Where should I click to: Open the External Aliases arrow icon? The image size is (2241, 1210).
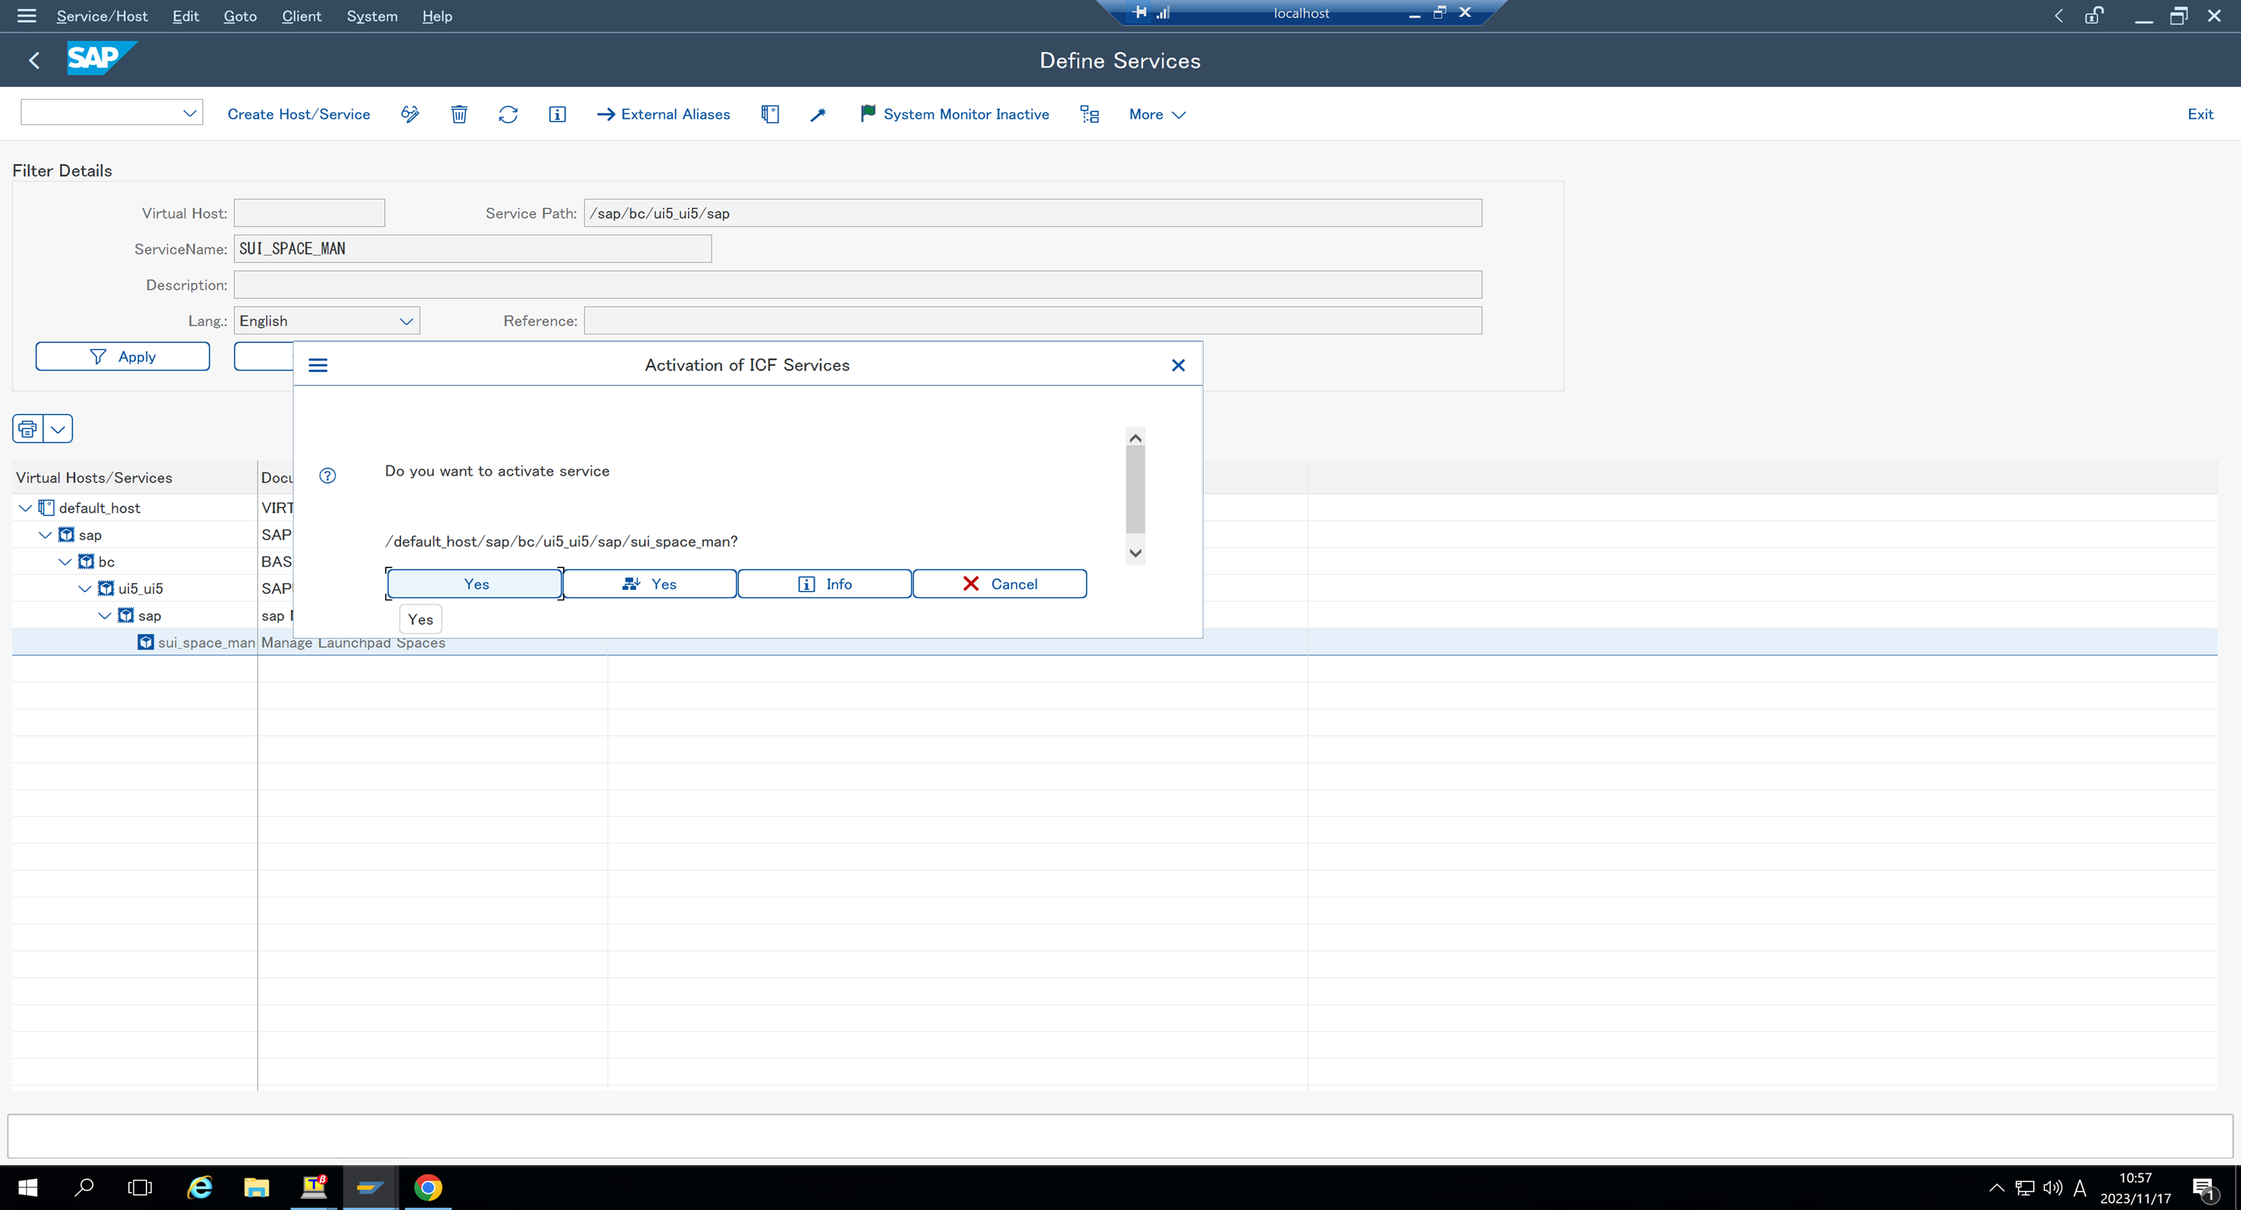point(605,114)
